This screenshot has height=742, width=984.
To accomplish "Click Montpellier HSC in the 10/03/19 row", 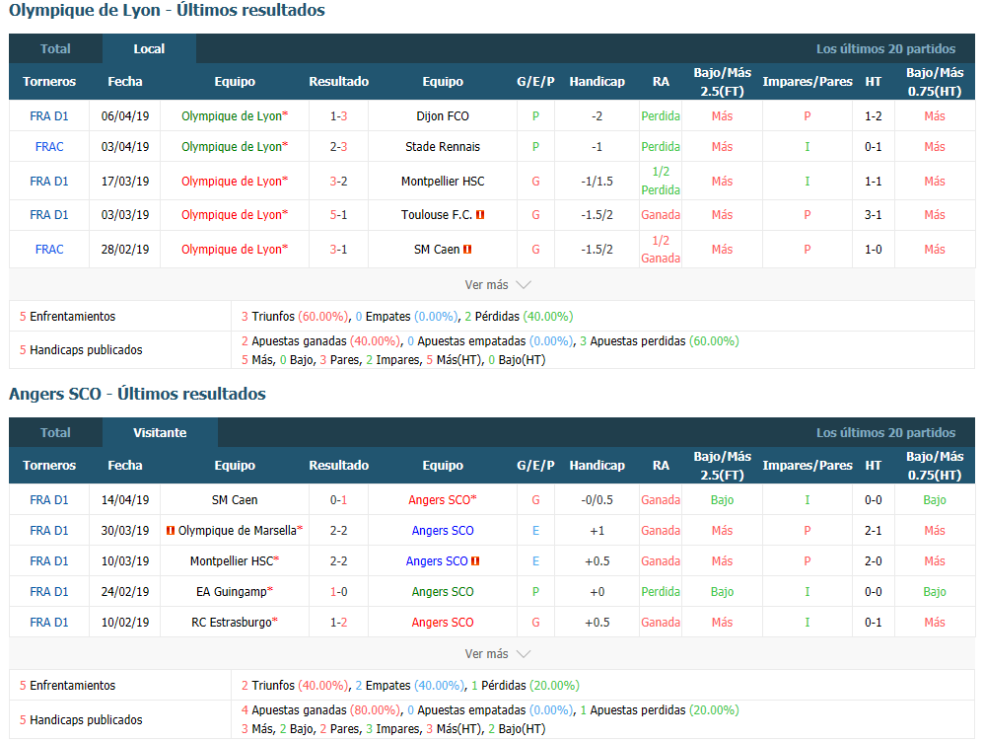I will [x=232, y=561].
